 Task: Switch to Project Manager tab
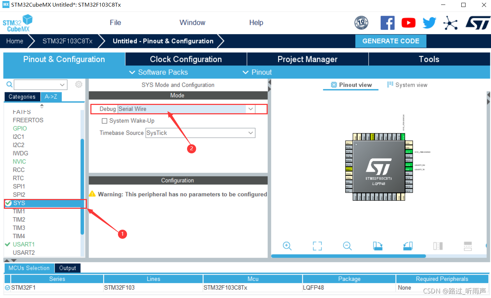click(307, 59)
